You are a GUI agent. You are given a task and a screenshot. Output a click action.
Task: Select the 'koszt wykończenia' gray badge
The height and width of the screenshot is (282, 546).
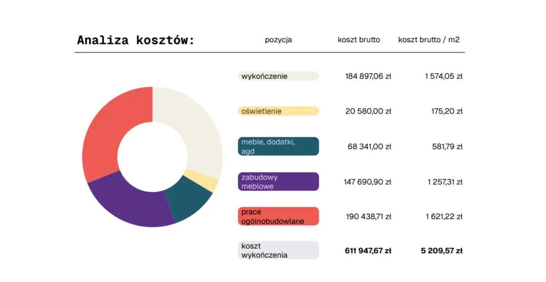click(278, 250)
